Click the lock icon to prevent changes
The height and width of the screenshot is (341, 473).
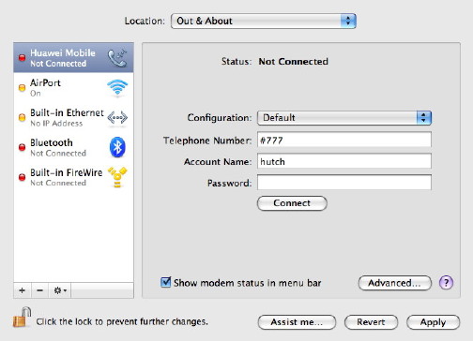(22, 318)
